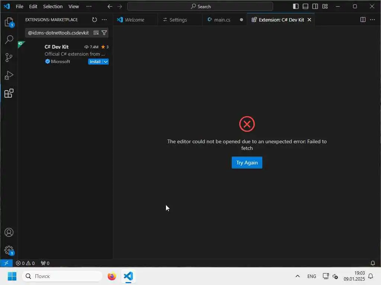
Task: Click the VS Code taskbar icon
Action: coord(128,276)
